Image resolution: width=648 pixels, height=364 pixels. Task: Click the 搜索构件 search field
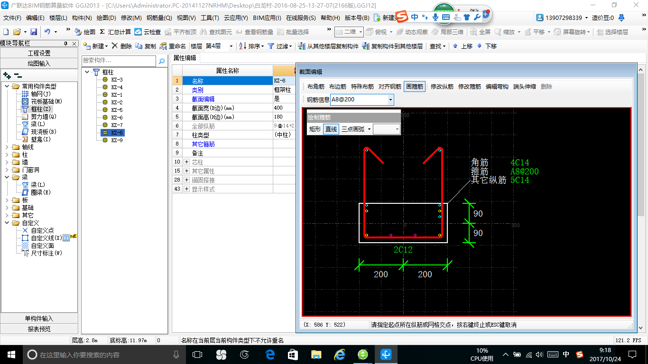pos(119,61)
